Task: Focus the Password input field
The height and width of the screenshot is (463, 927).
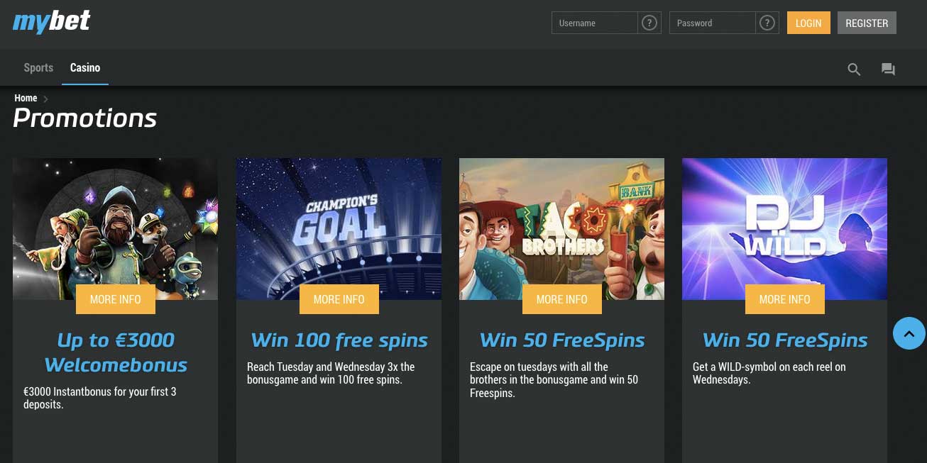Action: (713, 23)
